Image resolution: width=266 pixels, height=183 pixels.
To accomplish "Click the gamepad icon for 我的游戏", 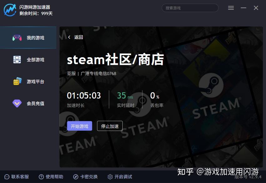I will tap(17, 38).
